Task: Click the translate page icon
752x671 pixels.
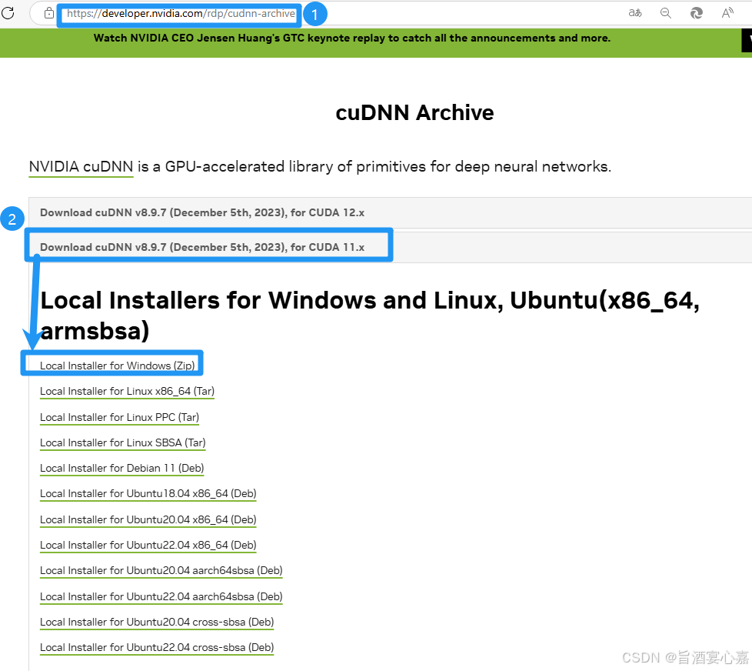Action: pyautogui.click(x=635, y=13)
